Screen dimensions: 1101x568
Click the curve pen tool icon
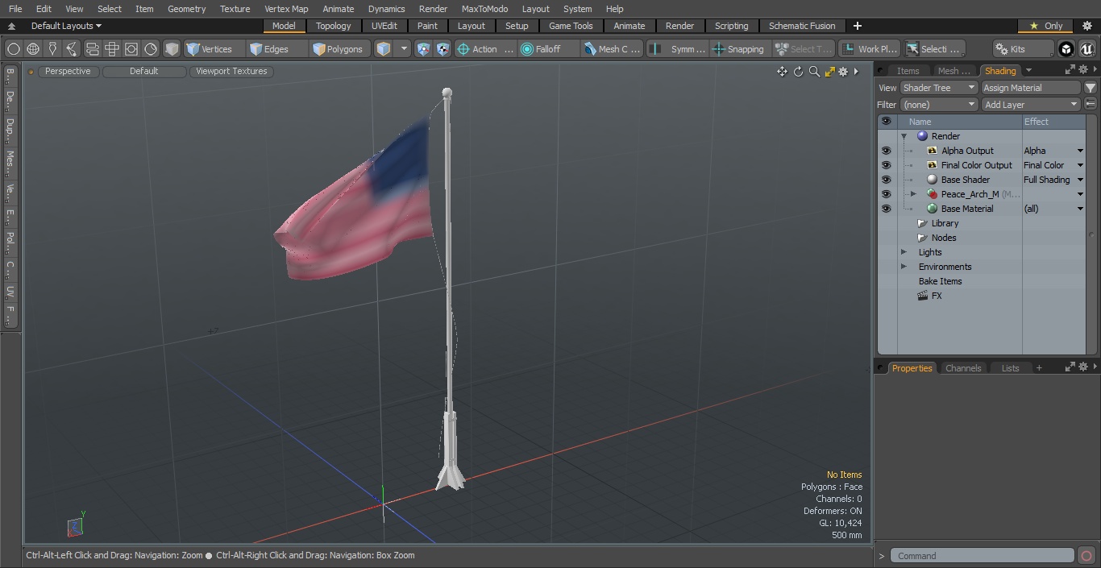click(72, 49)
